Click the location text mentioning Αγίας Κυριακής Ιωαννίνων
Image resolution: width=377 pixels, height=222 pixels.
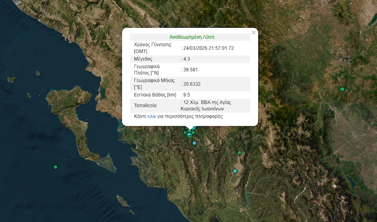(x=206, y=106)
